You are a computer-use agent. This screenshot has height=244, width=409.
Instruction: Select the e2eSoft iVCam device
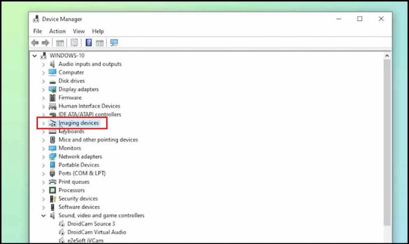point(85,240)
